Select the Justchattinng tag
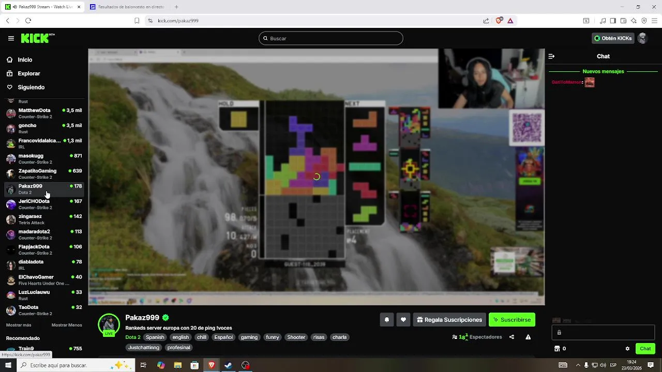This screenshot has height=372, width=662. point(144,348)
